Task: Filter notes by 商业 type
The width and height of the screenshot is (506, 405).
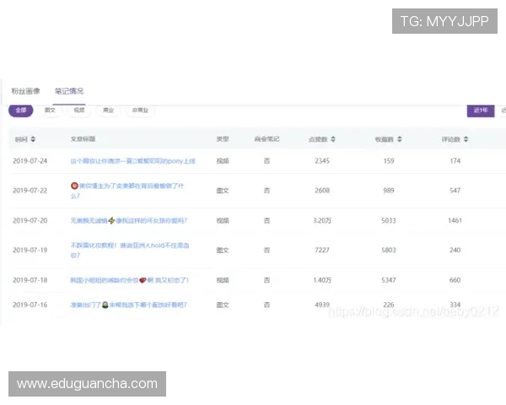Action: [108, 110]
